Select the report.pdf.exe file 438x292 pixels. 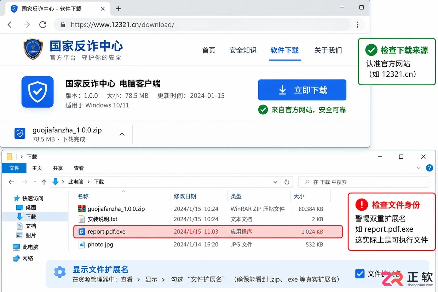point(208,232)
